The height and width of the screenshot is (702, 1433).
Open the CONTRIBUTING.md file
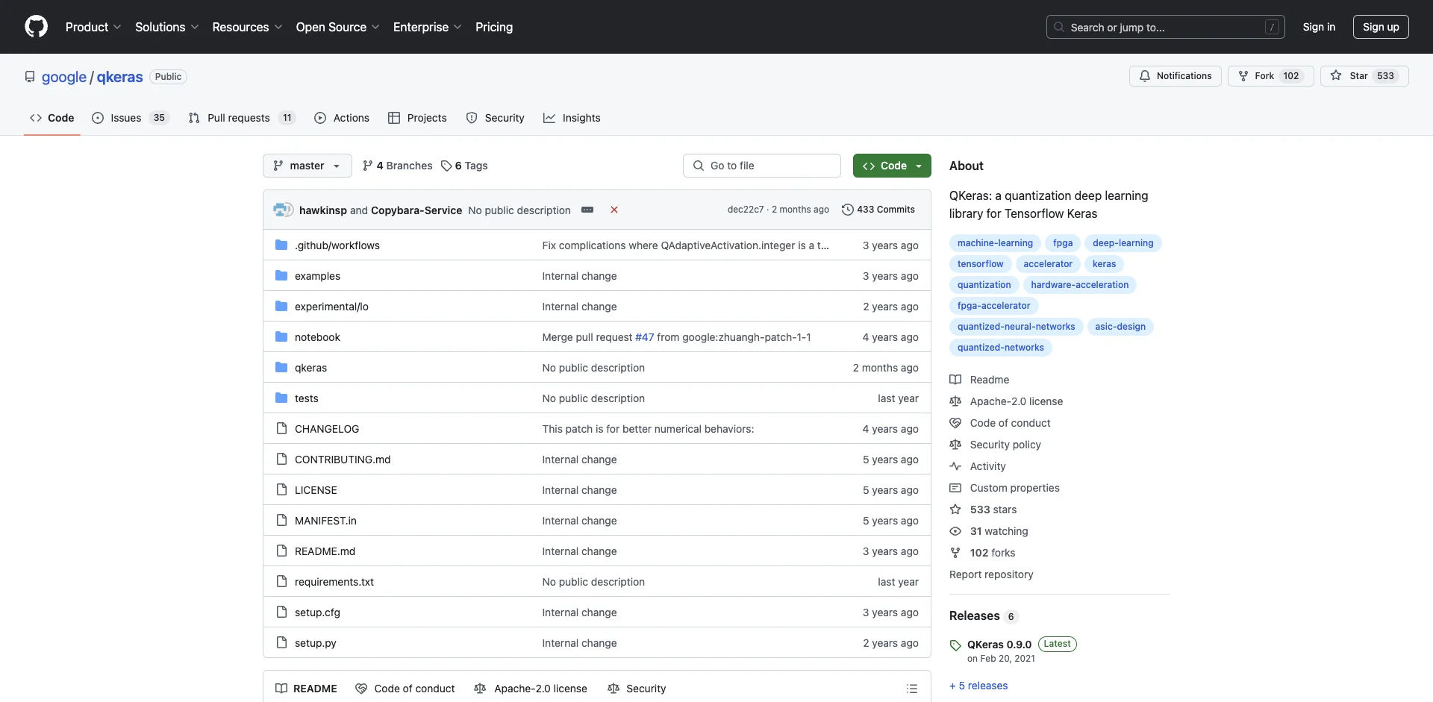coord(343,460)
